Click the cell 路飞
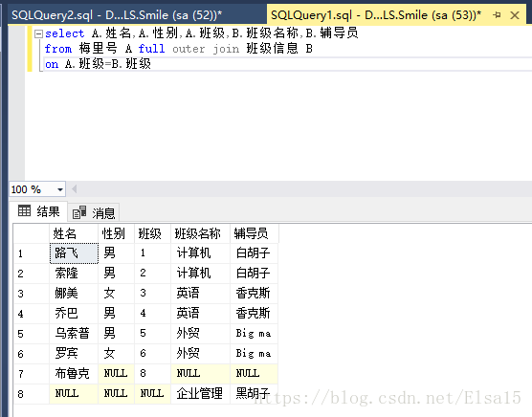The width and height of the screenshot is (532, 417). click(74, 253)
